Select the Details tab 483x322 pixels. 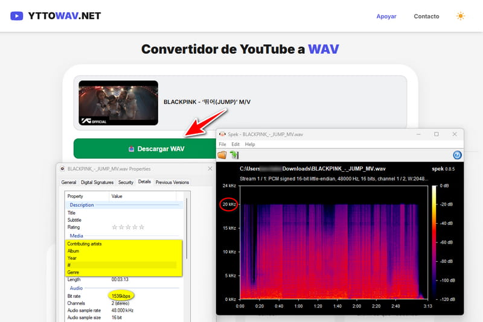(144, 182)
